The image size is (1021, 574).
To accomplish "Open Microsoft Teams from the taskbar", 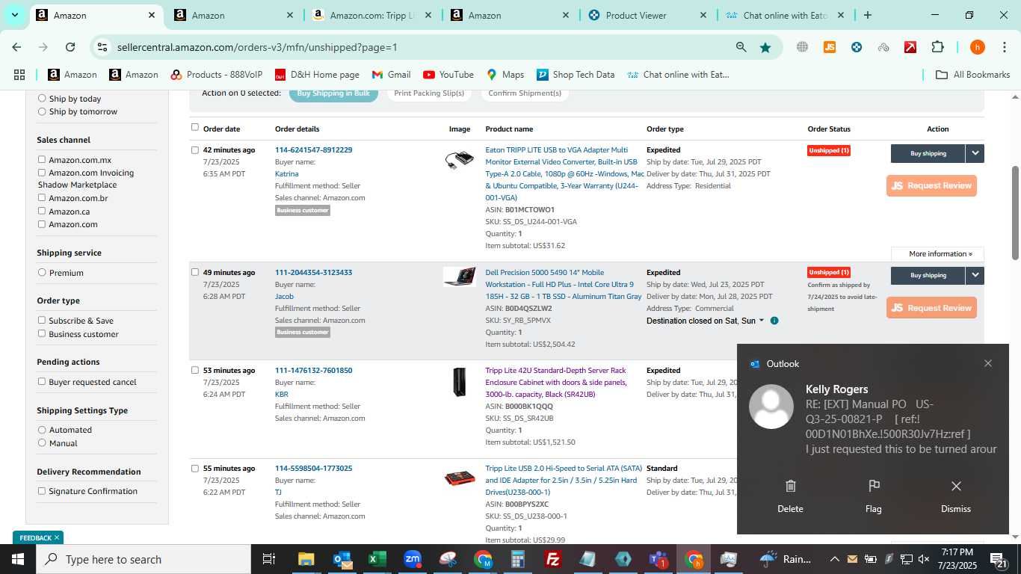I will click(x=658, y=559).
